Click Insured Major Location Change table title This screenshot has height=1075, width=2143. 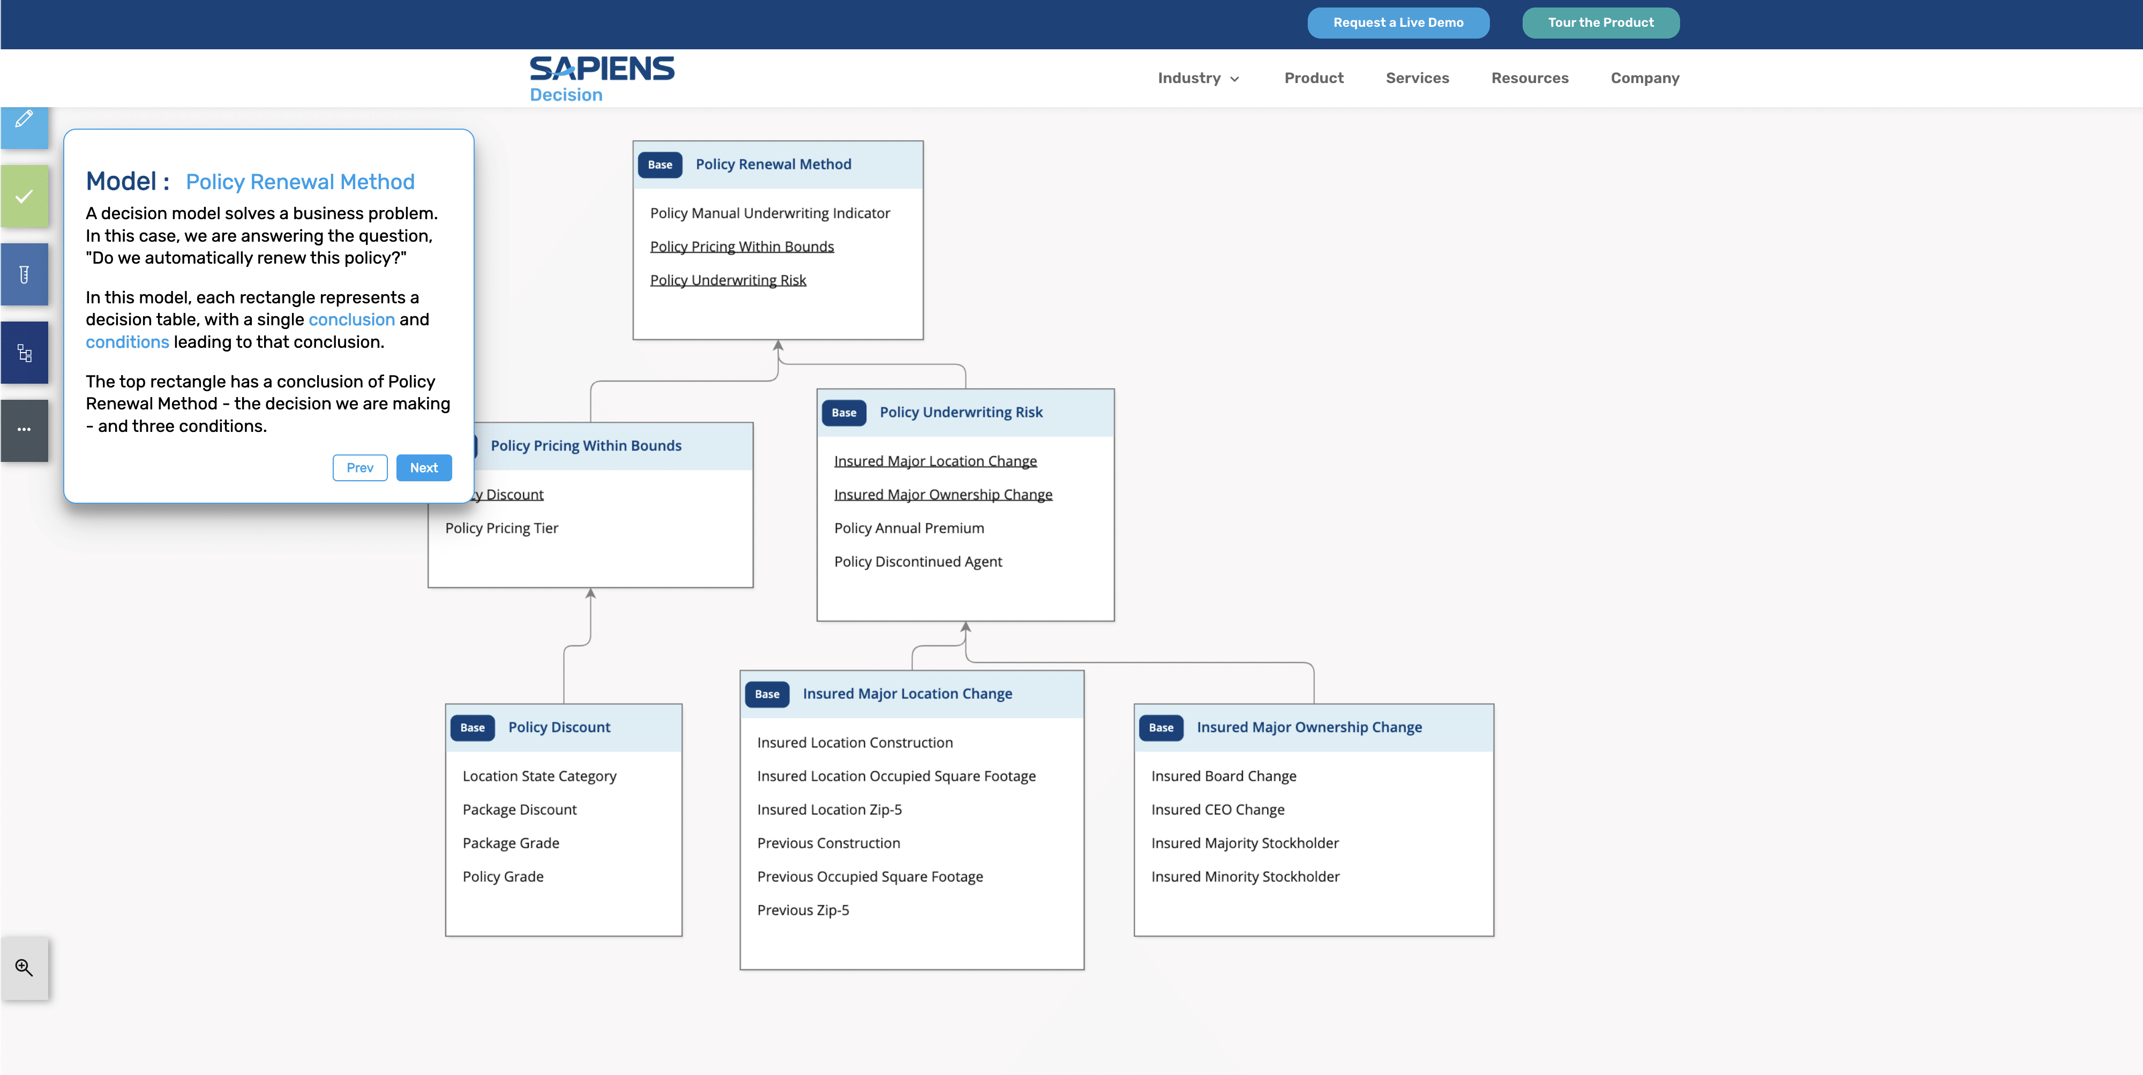click(907, 694)
